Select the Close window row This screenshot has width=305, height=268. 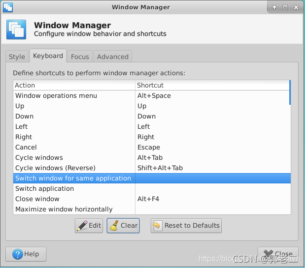point(152,199)
